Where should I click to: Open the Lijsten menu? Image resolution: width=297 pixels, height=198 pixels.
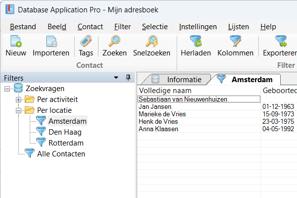pyautogui.click(x=239, y=27)
